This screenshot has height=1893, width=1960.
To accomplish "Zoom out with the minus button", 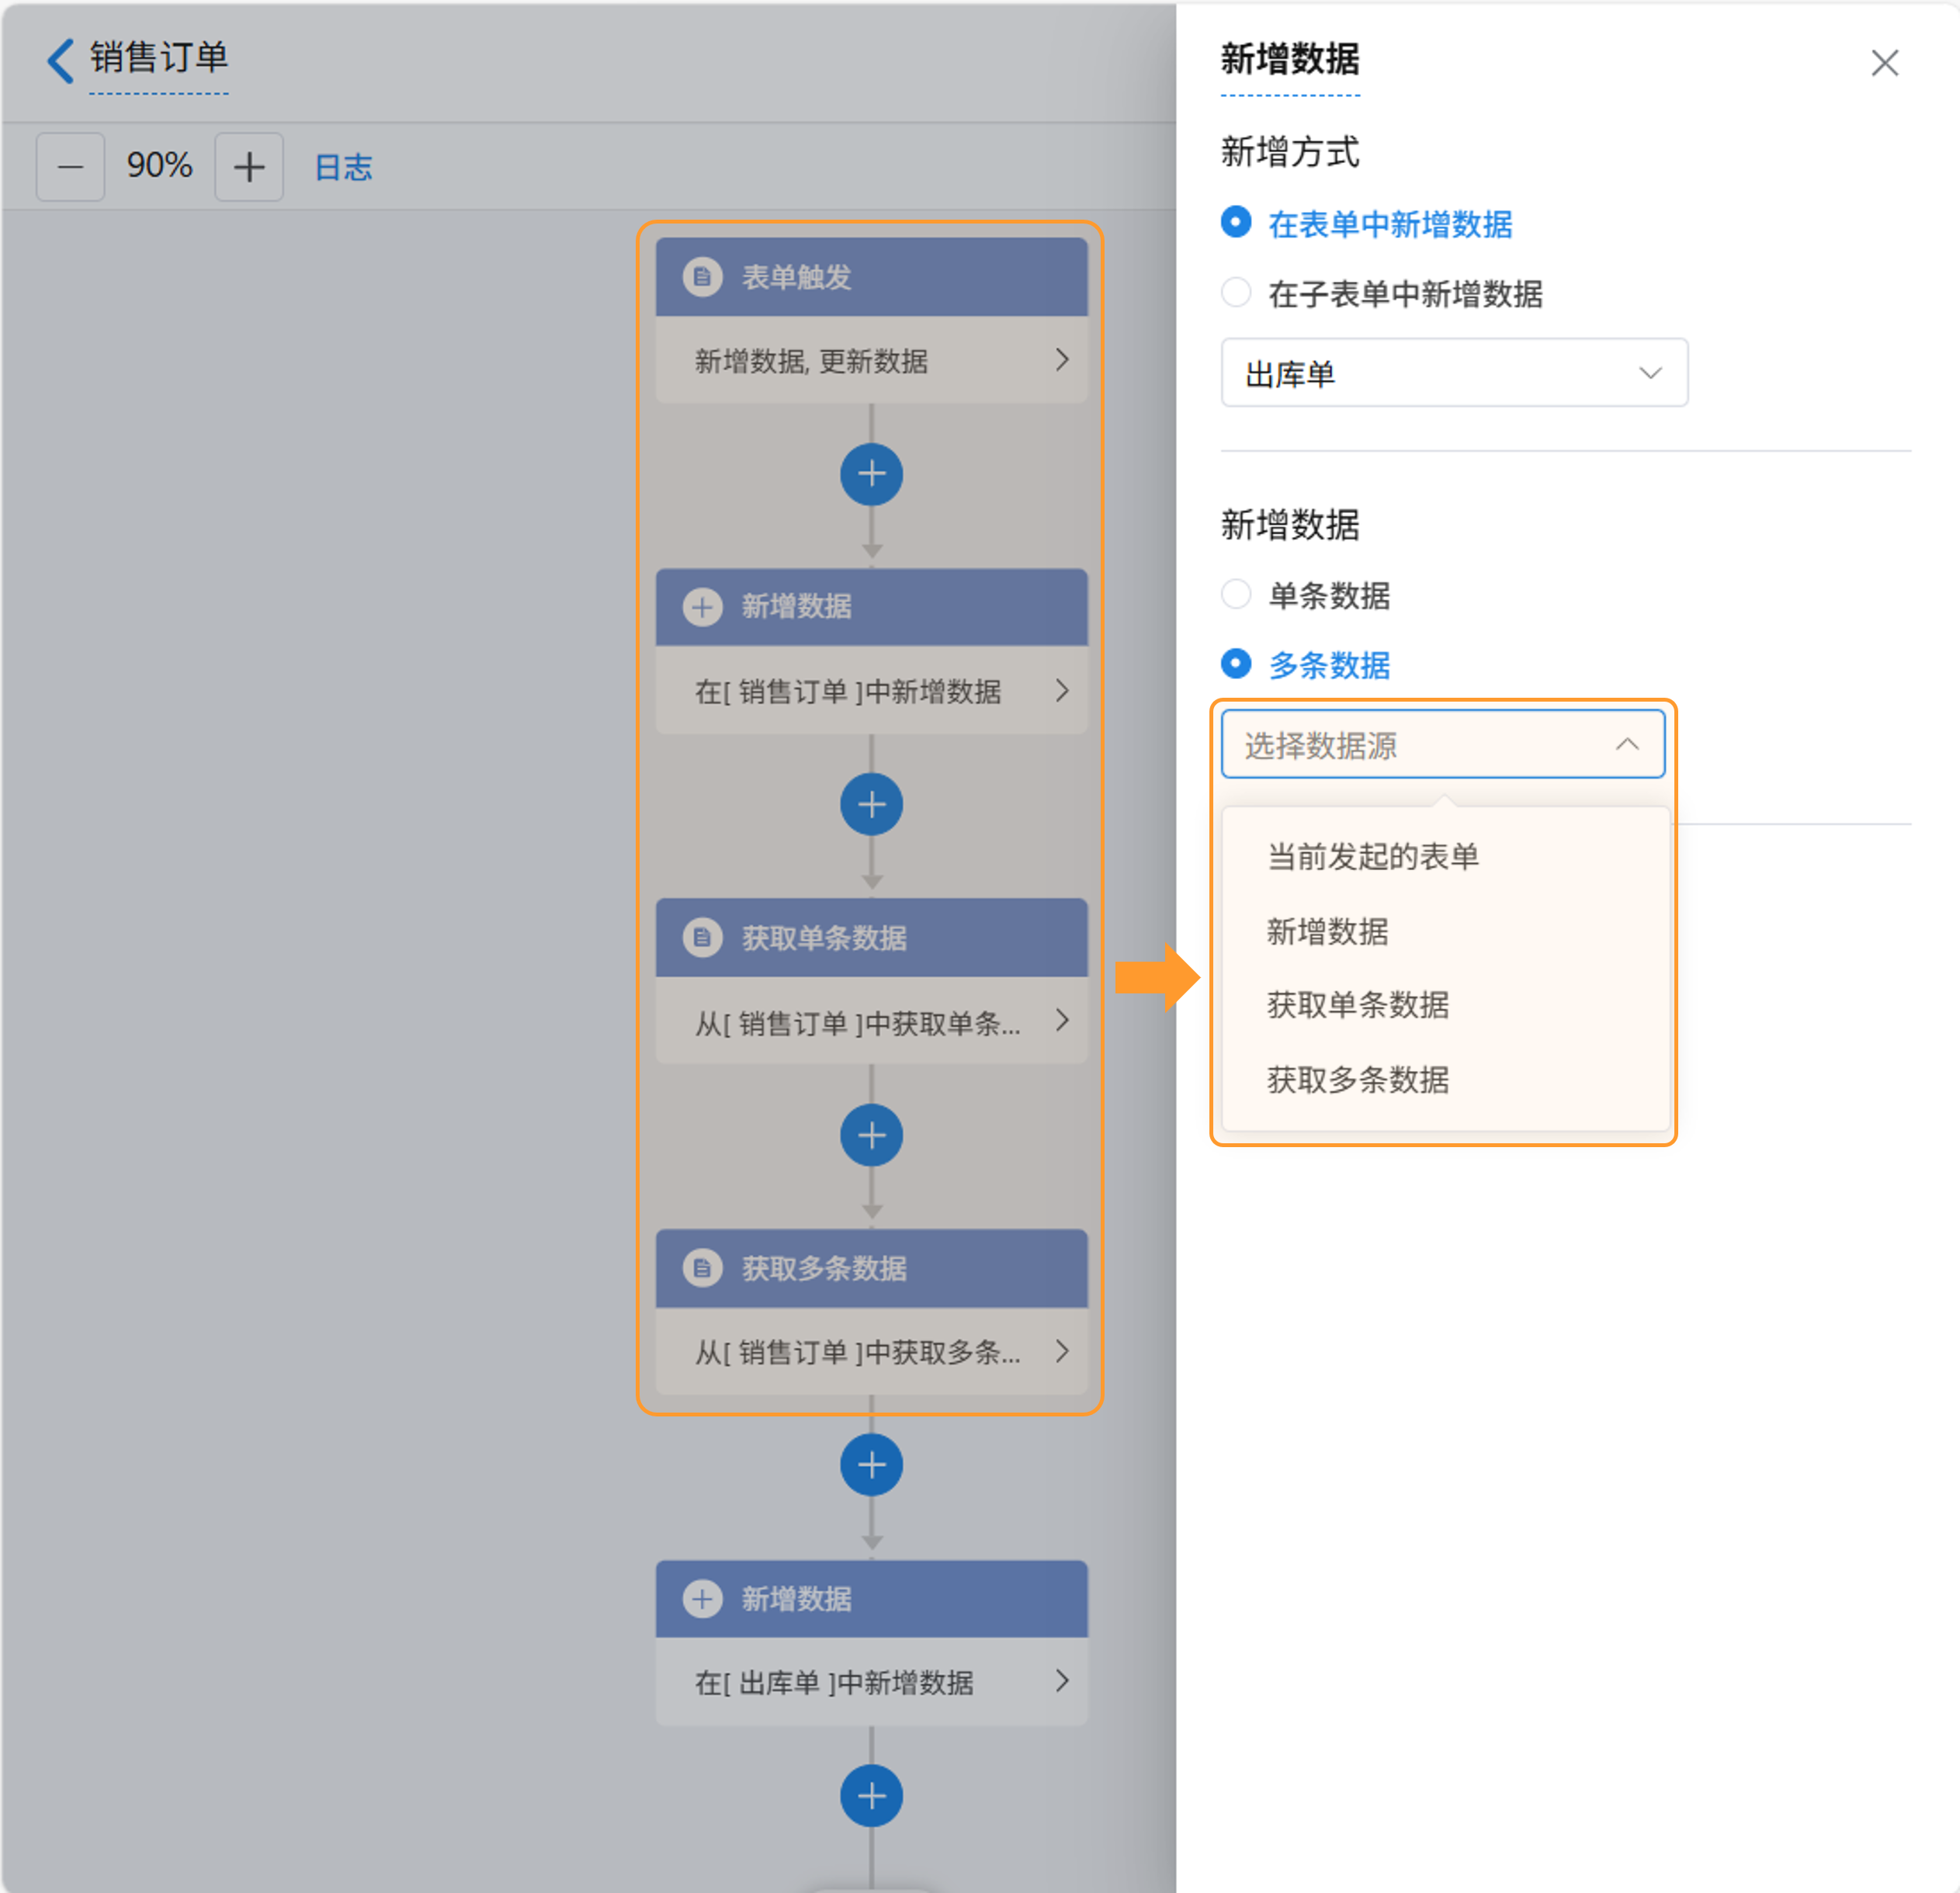I will point(70,166).
